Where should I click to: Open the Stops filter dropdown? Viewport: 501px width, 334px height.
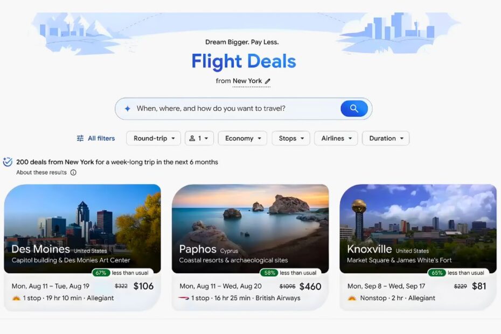291,138
